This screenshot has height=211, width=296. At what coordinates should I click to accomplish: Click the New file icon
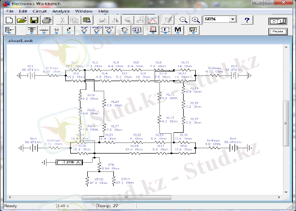click(9, 20)
